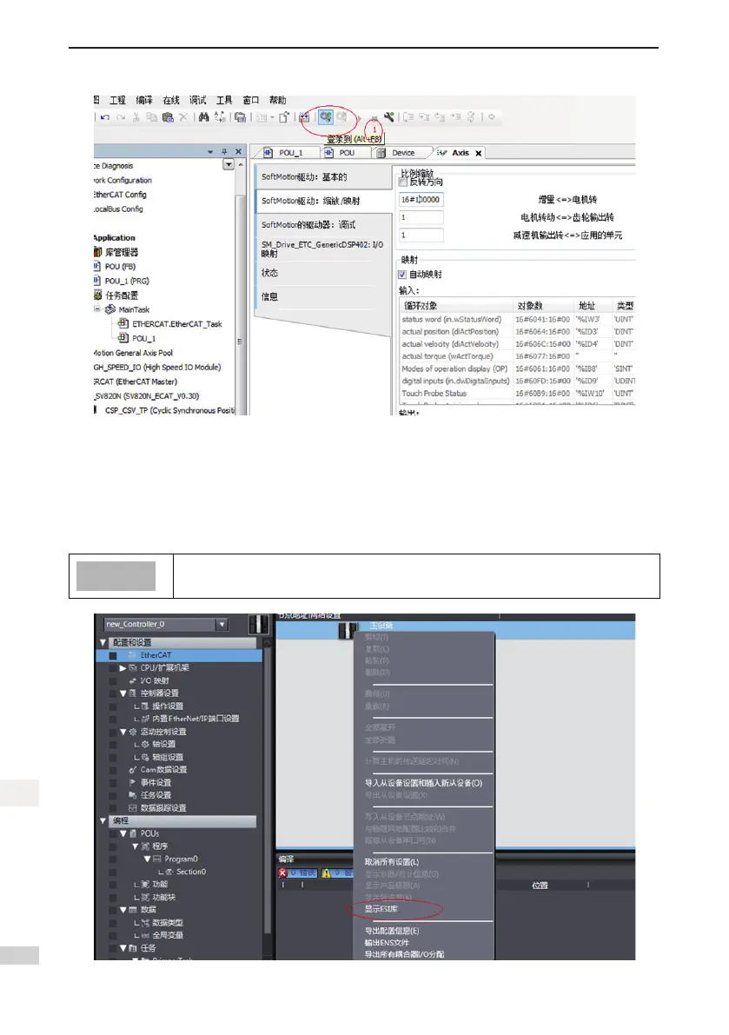Click the Login (登录到) toolbar icon
The width and height of the screenshot is (729, 1035).
click(x=326, y=116)
